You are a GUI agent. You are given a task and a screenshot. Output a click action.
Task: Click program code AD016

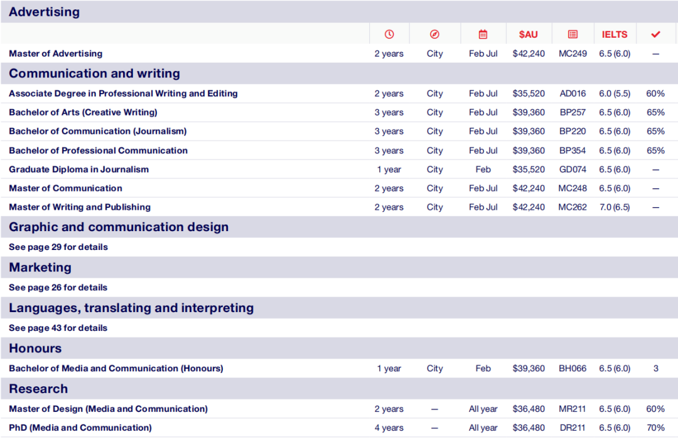(x=573, y=94)
